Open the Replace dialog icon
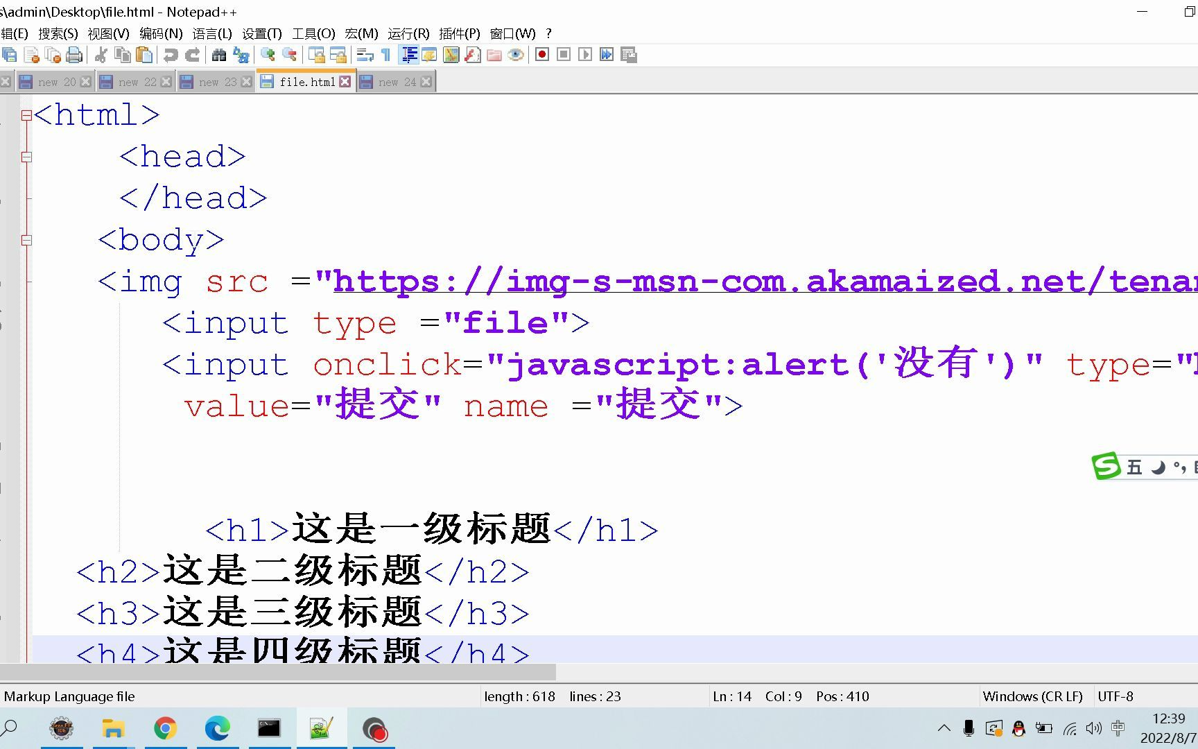 pos(241,55)
